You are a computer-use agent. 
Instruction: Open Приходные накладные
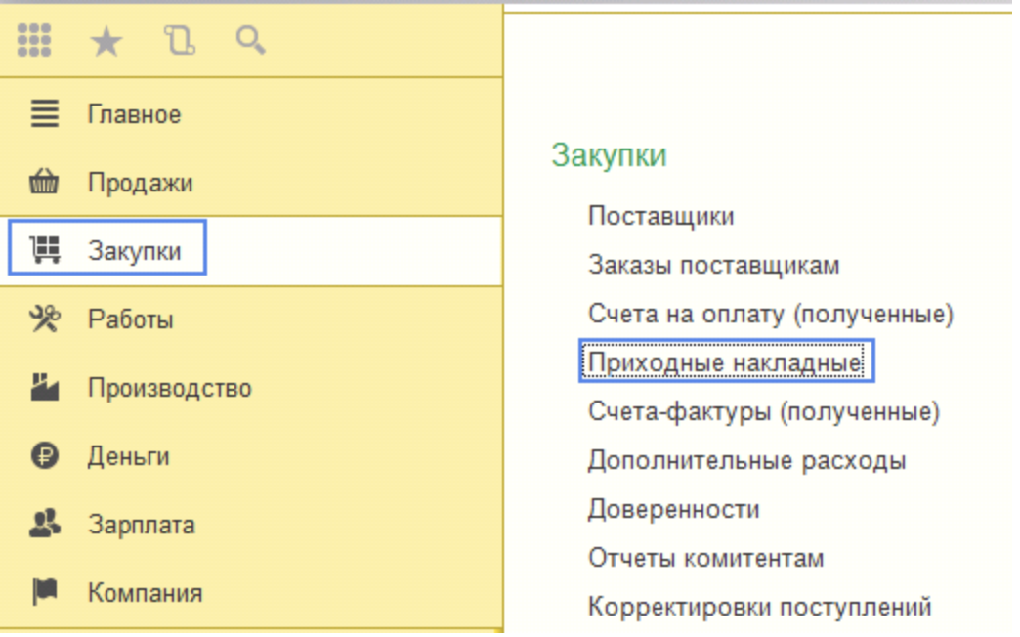725,362
